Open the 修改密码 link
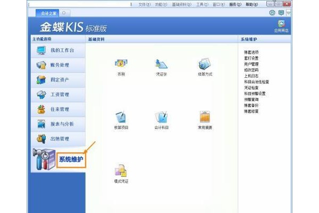319x213 pixels. (x=251, y=70)
